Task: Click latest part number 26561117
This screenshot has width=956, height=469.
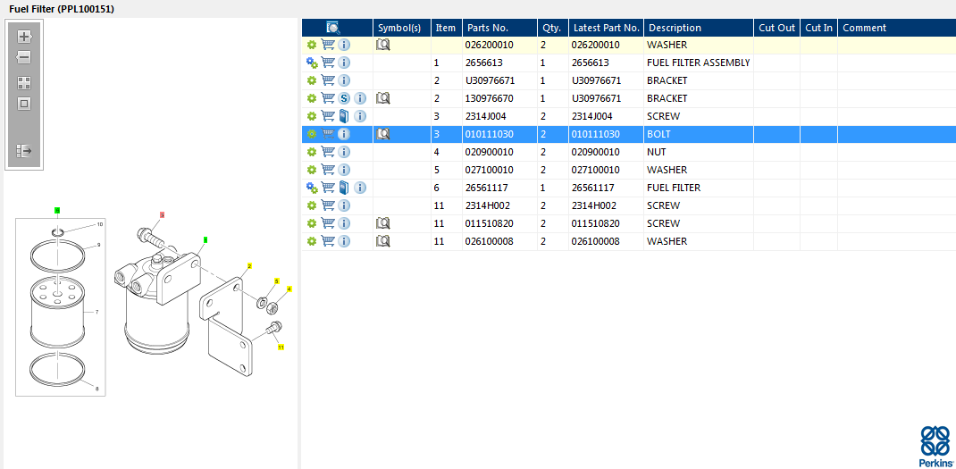Action: pyautogui.click(x=593, y=188)
